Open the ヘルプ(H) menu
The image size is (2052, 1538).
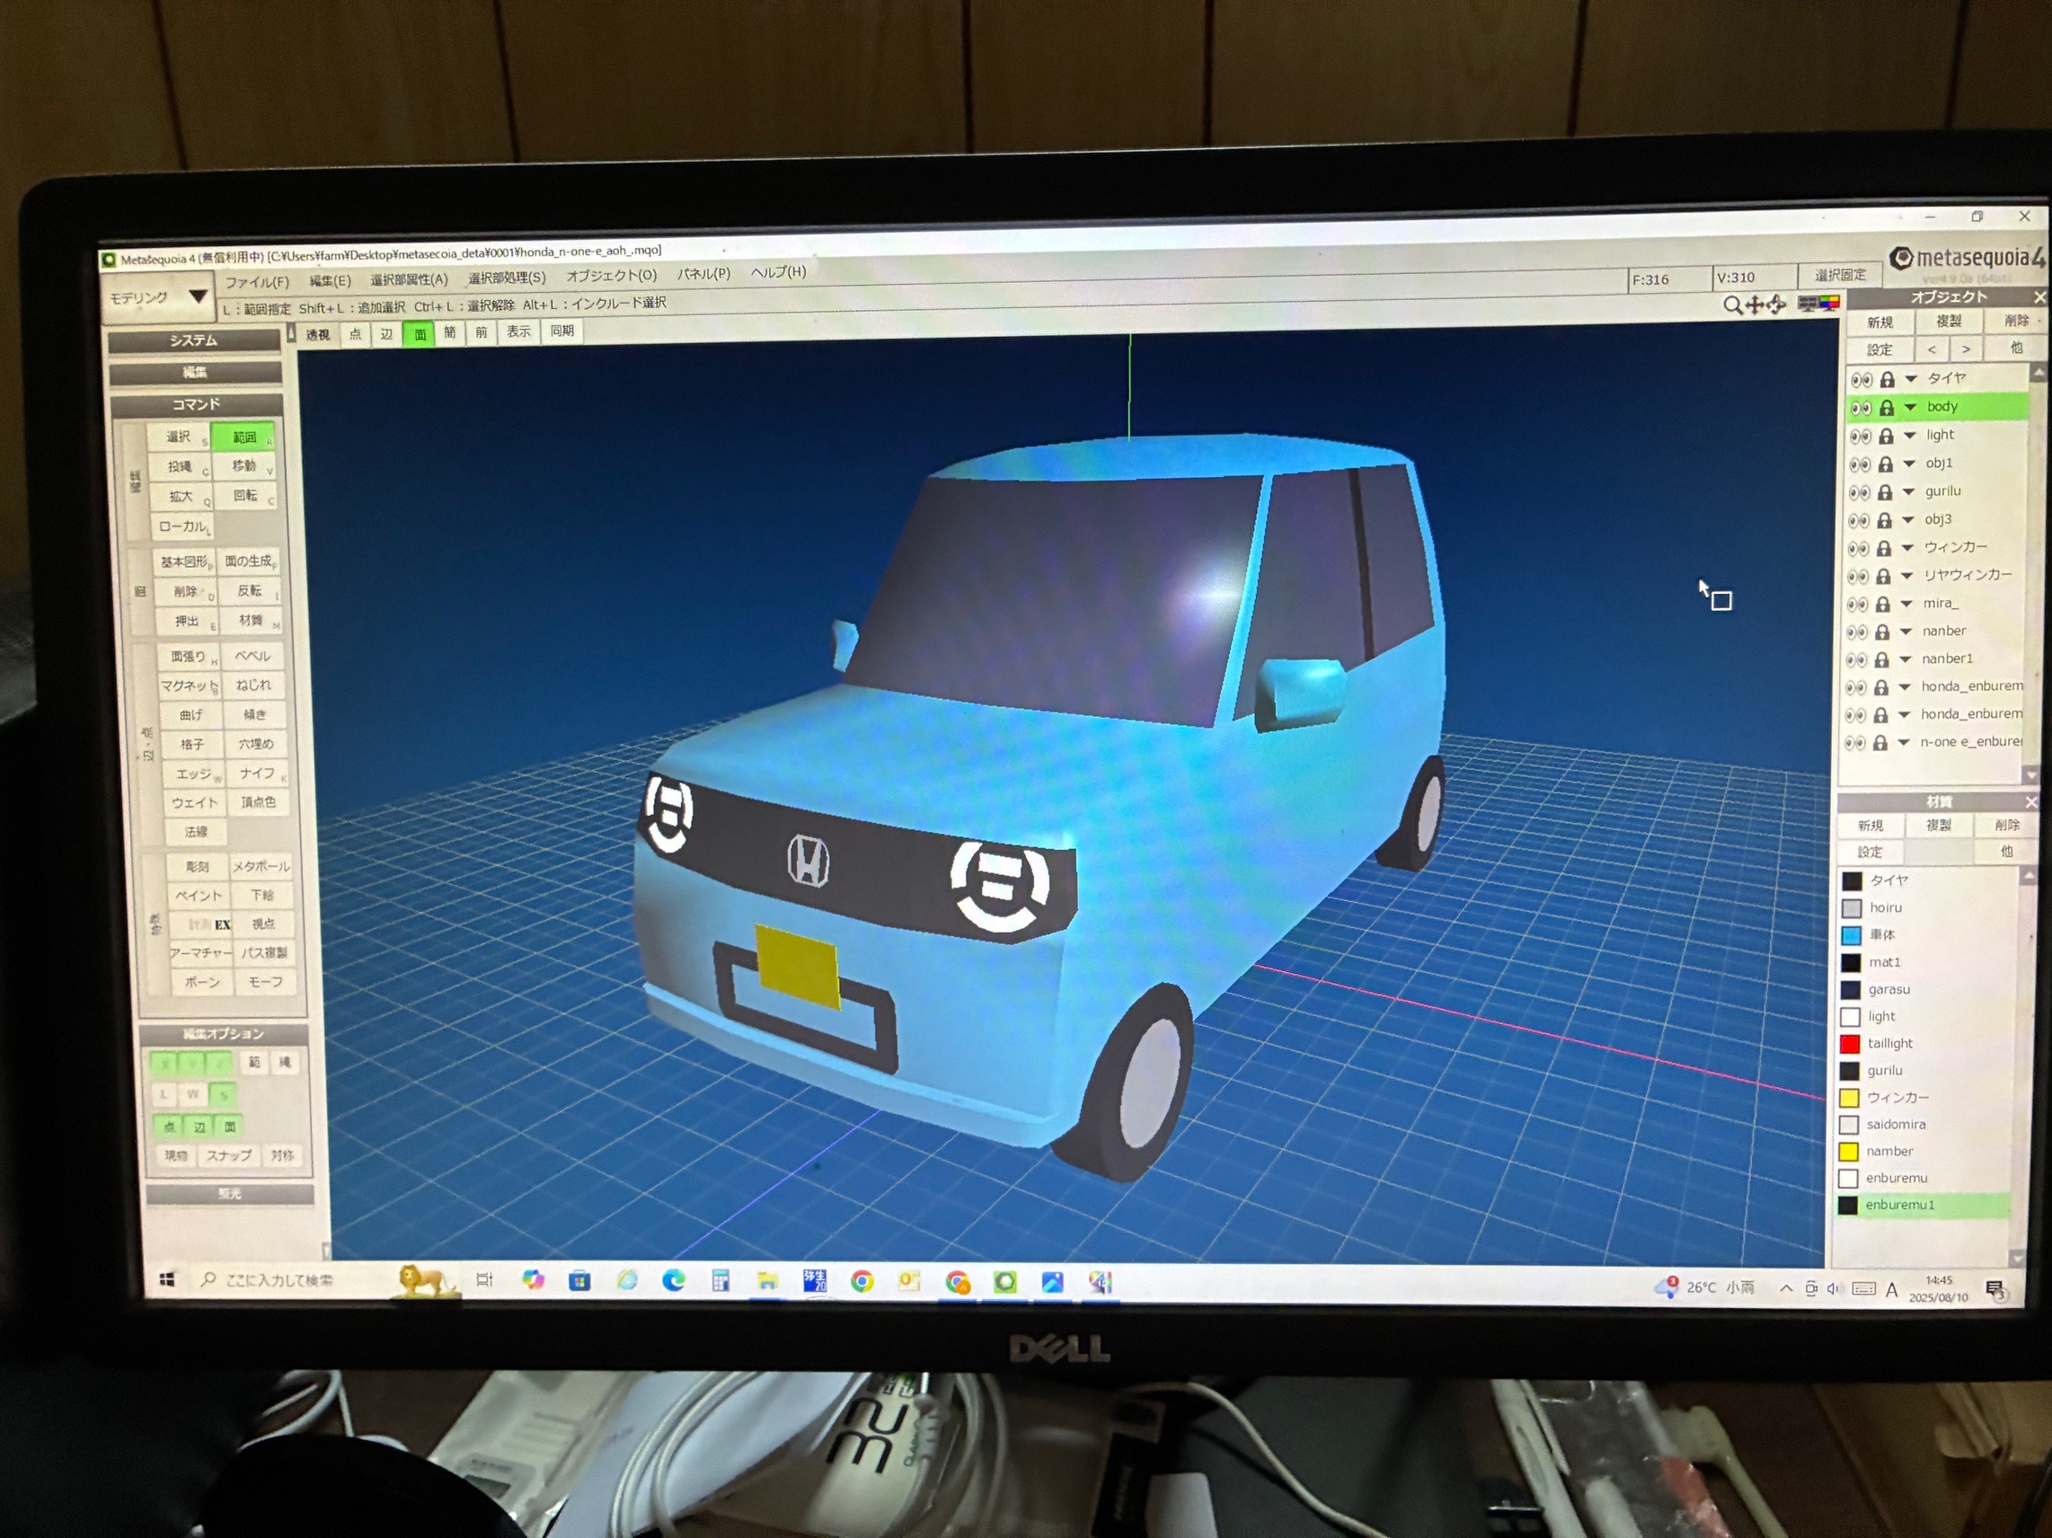pos(778,272)
